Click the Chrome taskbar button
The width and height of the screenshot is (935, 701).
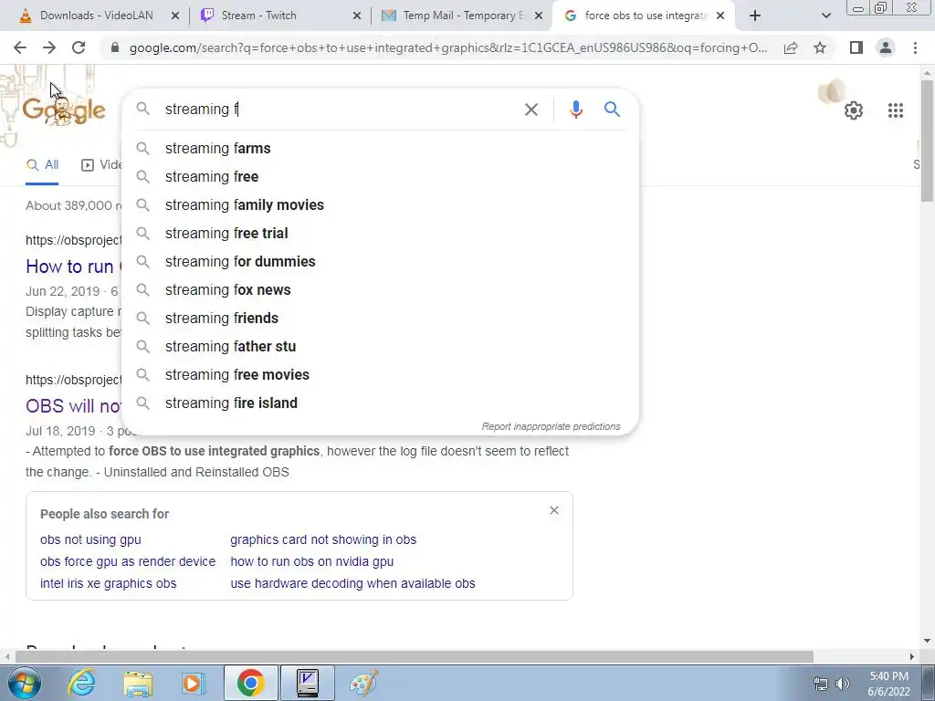pos(250,683)
